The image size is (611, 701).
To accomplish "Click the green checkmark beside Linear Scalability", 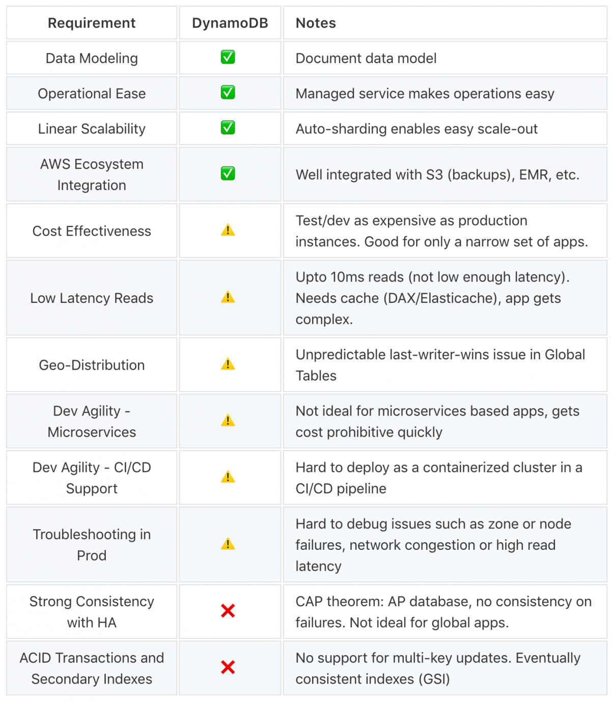I will [228, 128].
